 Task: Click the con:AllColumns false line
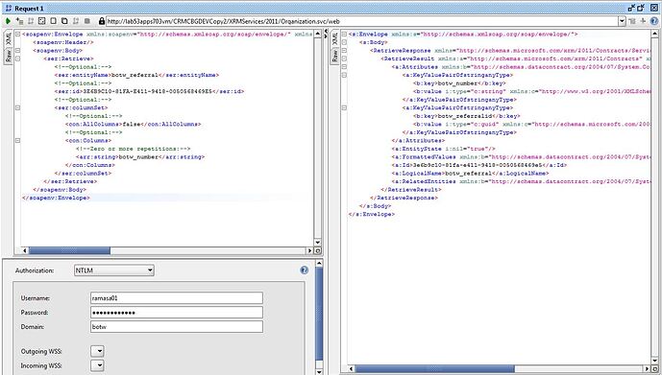point(133,125)
